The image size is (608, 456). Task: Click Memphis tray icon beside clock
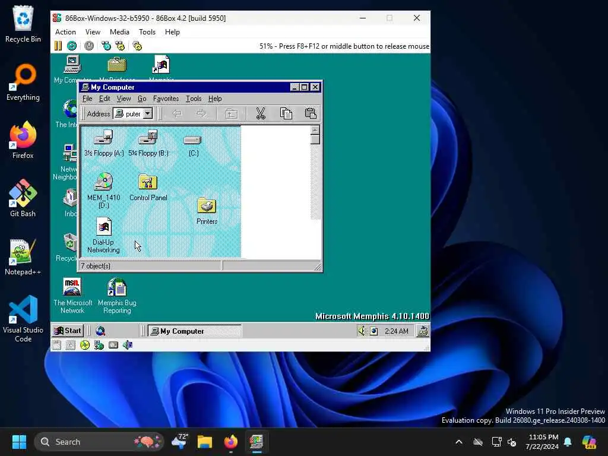click(373, 331)
